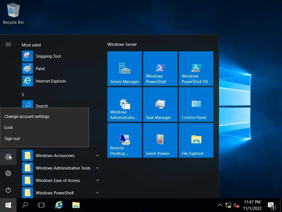Expand the Windows Accessories folder chevron

(97, 155)
